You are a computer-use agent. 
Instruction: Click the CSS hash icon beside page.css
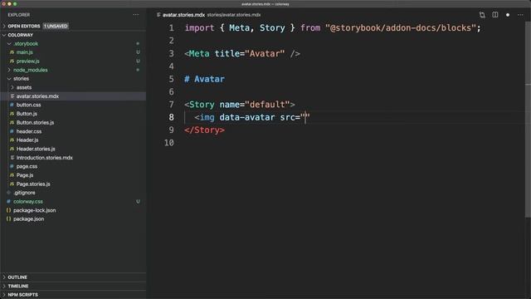click(12, 166)
